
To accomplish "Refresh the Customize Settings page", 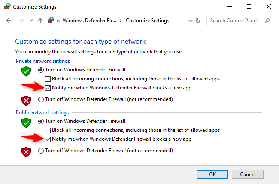I will tap(198, 21).
